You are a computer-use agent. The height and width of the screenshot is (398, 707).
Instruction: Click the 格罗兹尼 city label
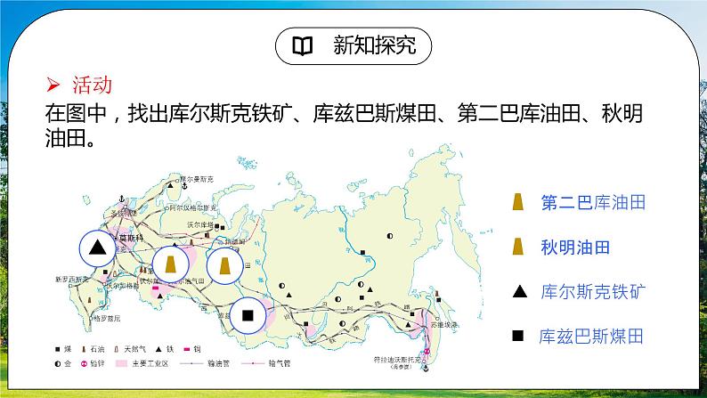point(107,318)
